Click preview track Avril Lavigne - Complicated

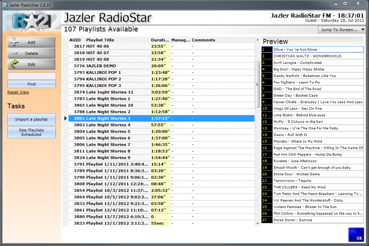(x=312, y=63)
